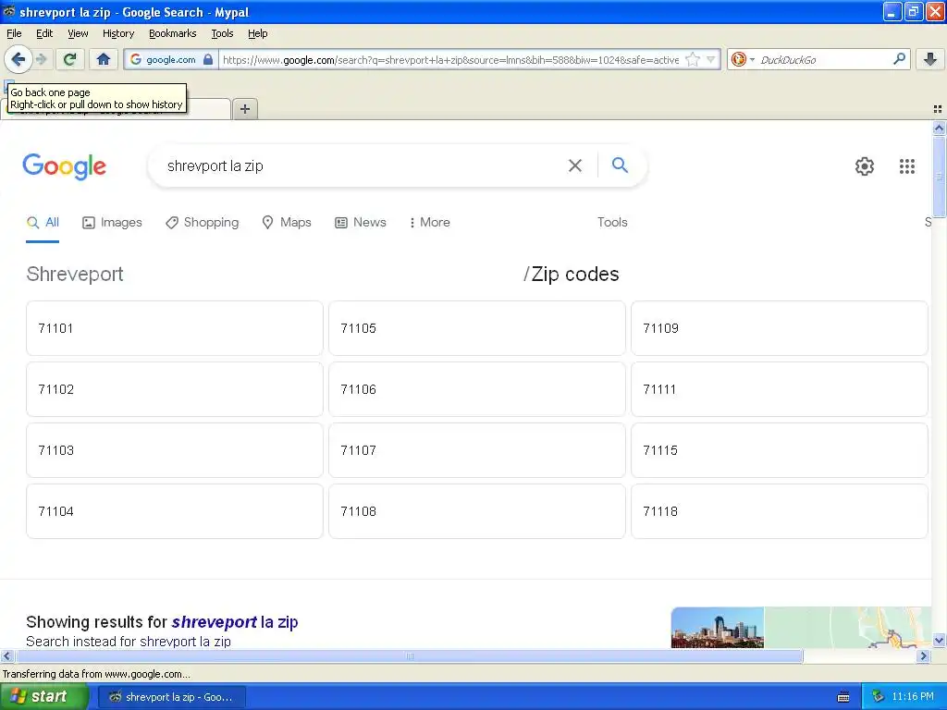Click vertical scrollbar up arrow
947x710 pixels.
pyautogui.click(x=939, y=128)
